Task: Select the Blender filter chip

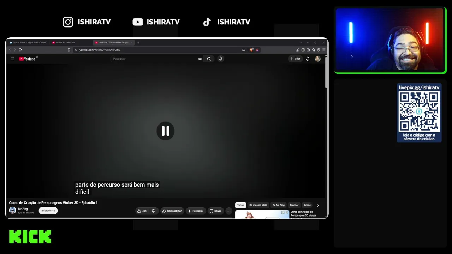Action: coord(294,205)
